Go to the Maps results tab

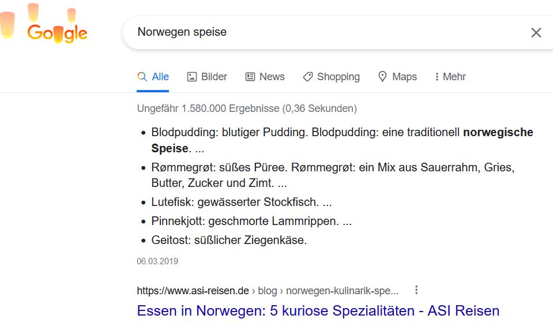pyautogui.click(x=397, y=77)
